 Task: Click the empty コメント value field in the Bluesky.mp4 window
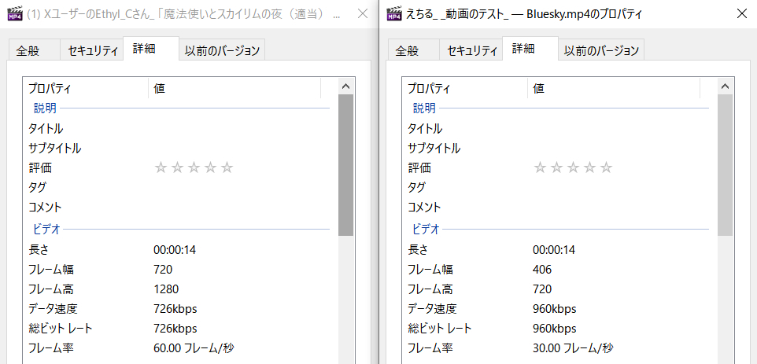click(x=614, y=207)
